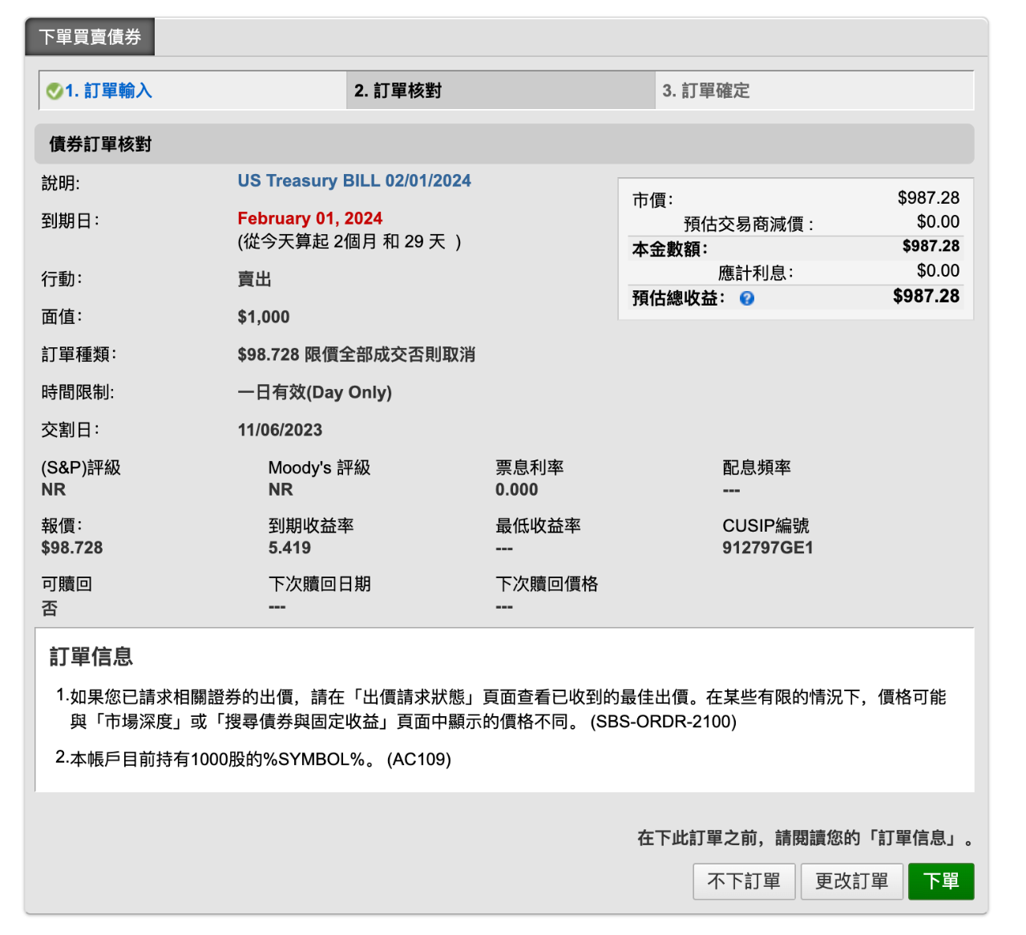Image resolution: width=1026 pixels, height=935 pixels.
Task: Click the green checkmark icon on step 訂單輸入
Action: 55,91
